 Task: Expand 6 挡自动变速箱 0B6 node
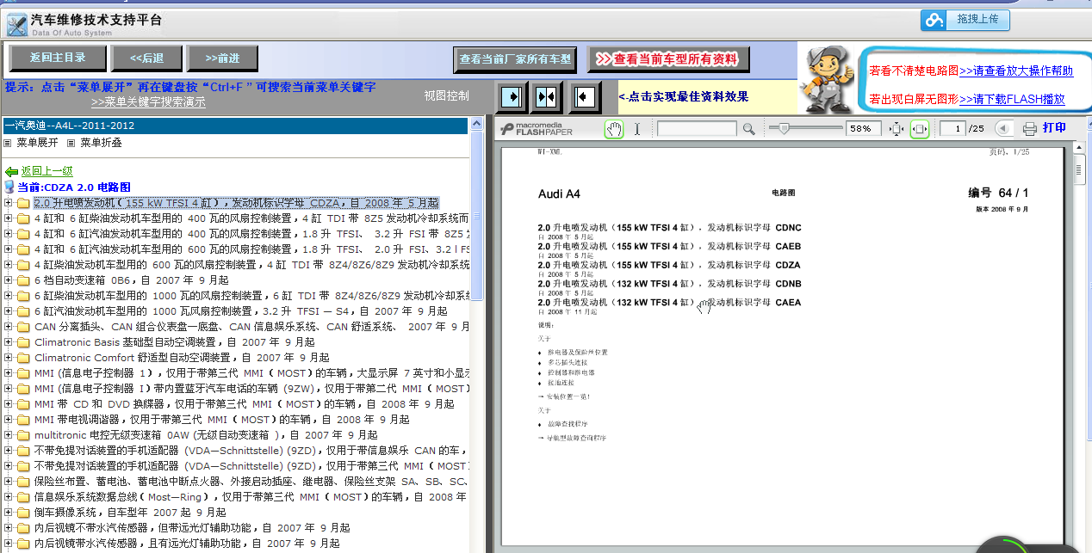click(9, 280)
